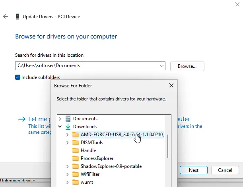Click the DISMTools folder icon
The width and height of the screenshot is (243, 187).
click(x=76, y=143)
